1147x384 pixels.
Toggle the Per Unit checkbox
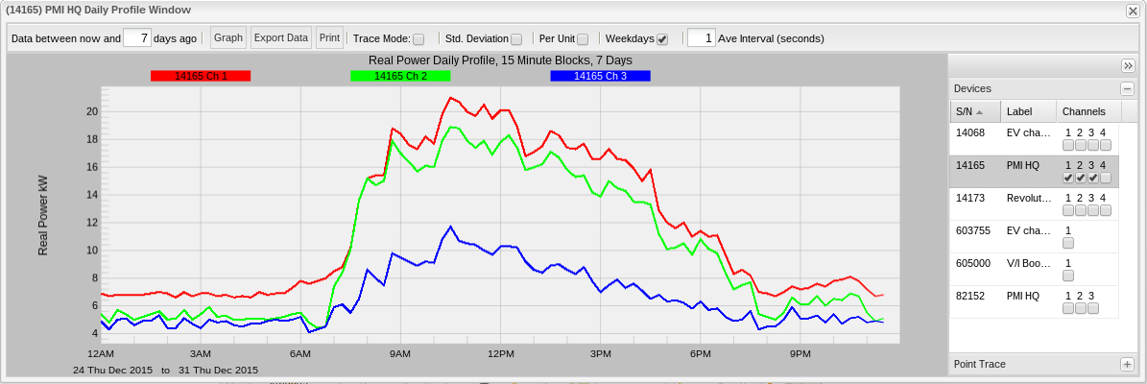[x=583, y=39]
